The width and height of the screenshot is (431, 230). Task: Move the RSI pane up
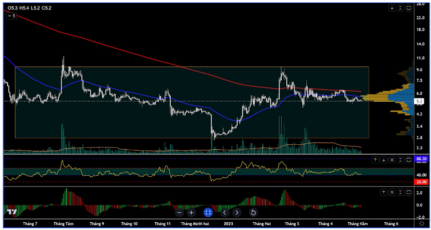point(376,159)
